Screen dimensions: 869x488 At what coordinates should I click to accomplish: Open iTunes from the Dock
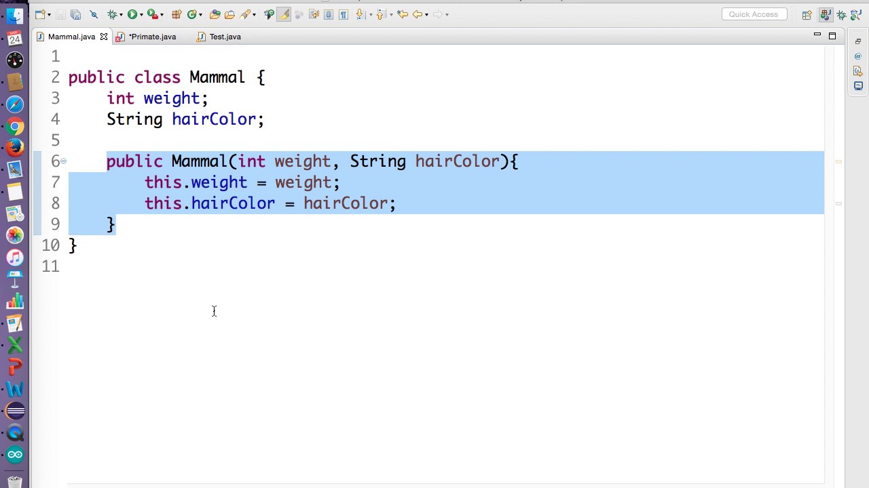(x=15, y=258)
